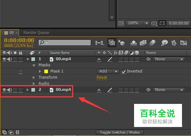This screenshot has height=136, width=191.
Task: Click the Lock column header icon
Action: [x=21, y=53]
